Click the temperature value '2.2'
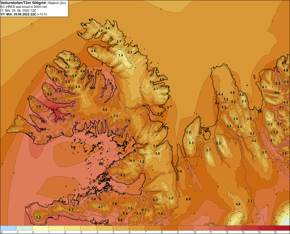Viewport: 290px width, 234px height. point(218,143)
